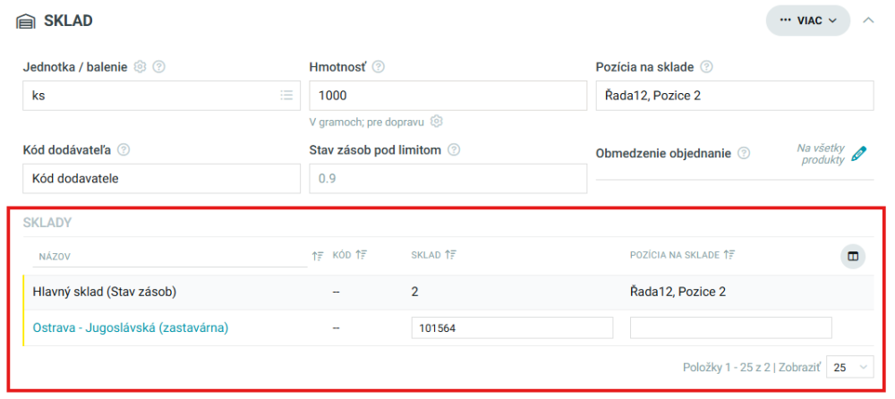Click the stock quantity field with 101564
The width and height of the screenshot is (895, 399).
(x=512, y=328)
